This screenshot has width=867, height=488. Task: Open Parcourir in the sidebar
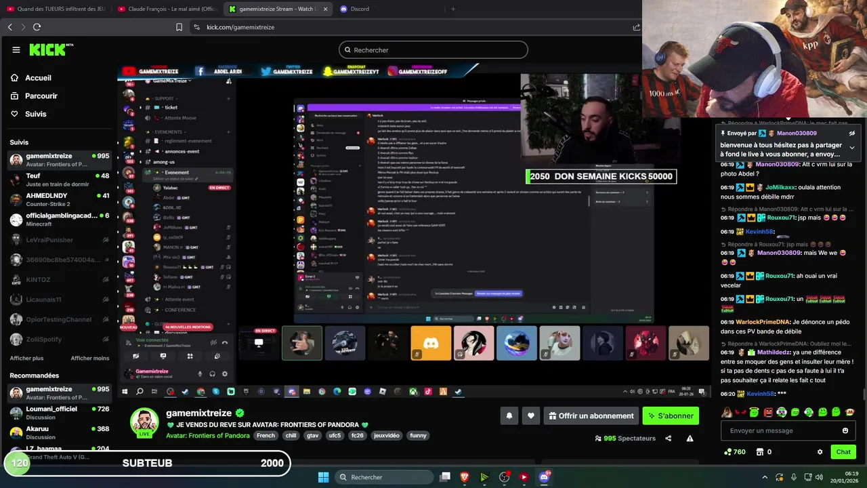(34, 96)
